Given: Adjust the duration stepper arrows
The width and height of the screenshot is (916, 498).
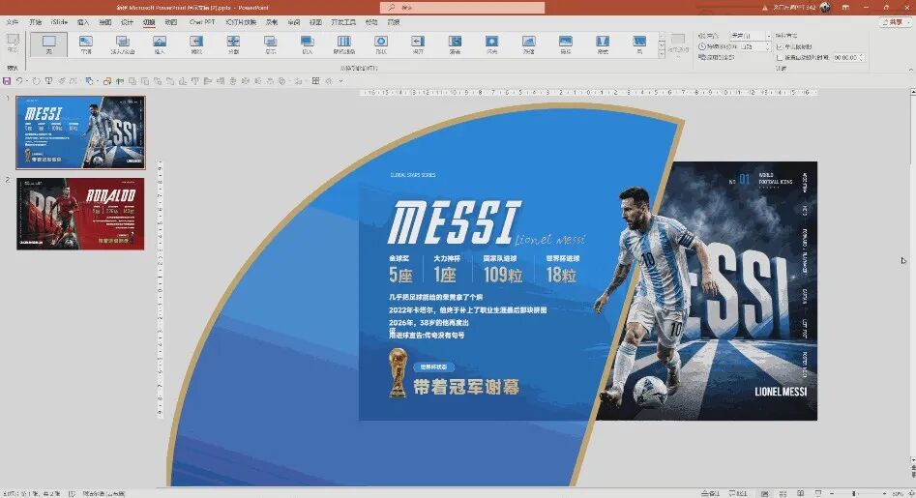Looking at the screenshot, I should [768, 46].
